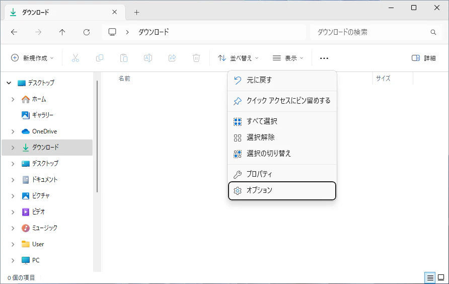The width and height of the screenshot is (449, 284).
Task: Switch to details list view icon in status bar
Action: coord(430,277)
